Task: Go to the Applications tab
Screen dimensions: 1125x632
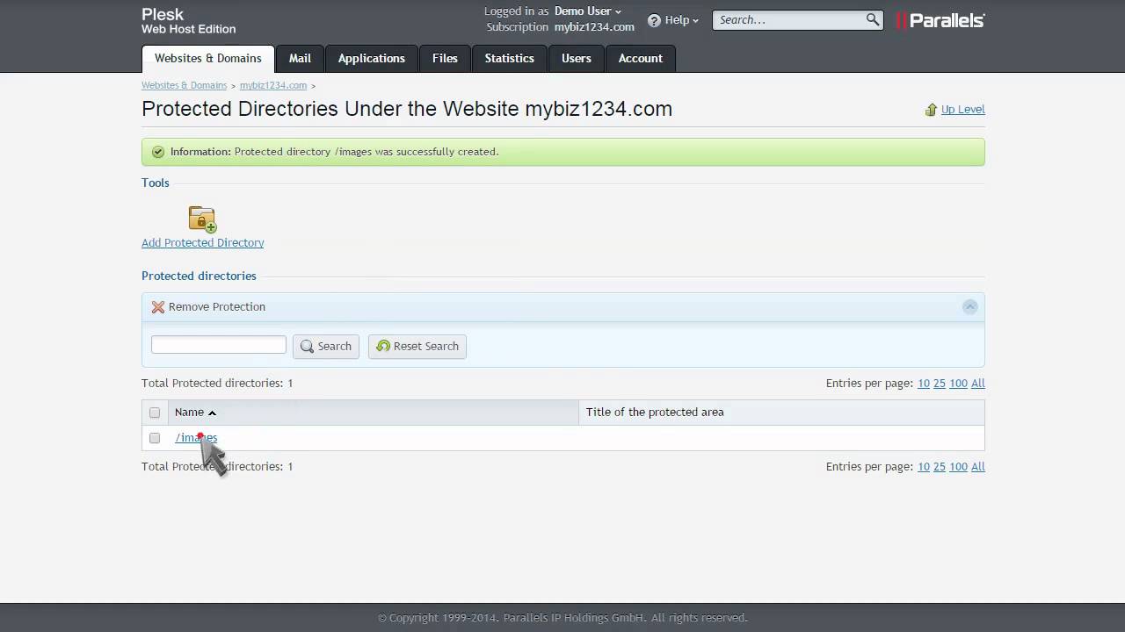Action: pos(372,59)
